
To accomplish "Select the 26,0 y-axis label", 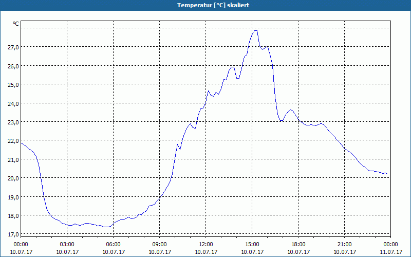I will (13, 66).
